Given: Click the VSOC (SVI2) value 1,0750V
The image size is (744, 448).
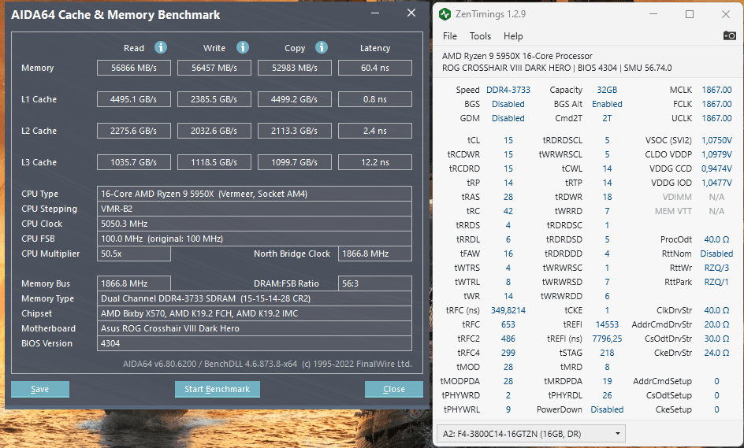Looking at the screenshot, I should coord(716,140).
